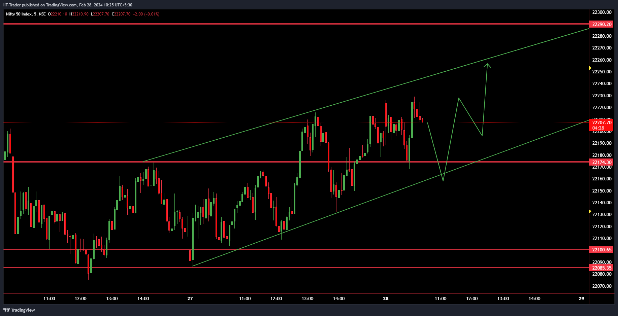Click the open value O22210.10
618x316 pixels.
[x=58, y=14]
